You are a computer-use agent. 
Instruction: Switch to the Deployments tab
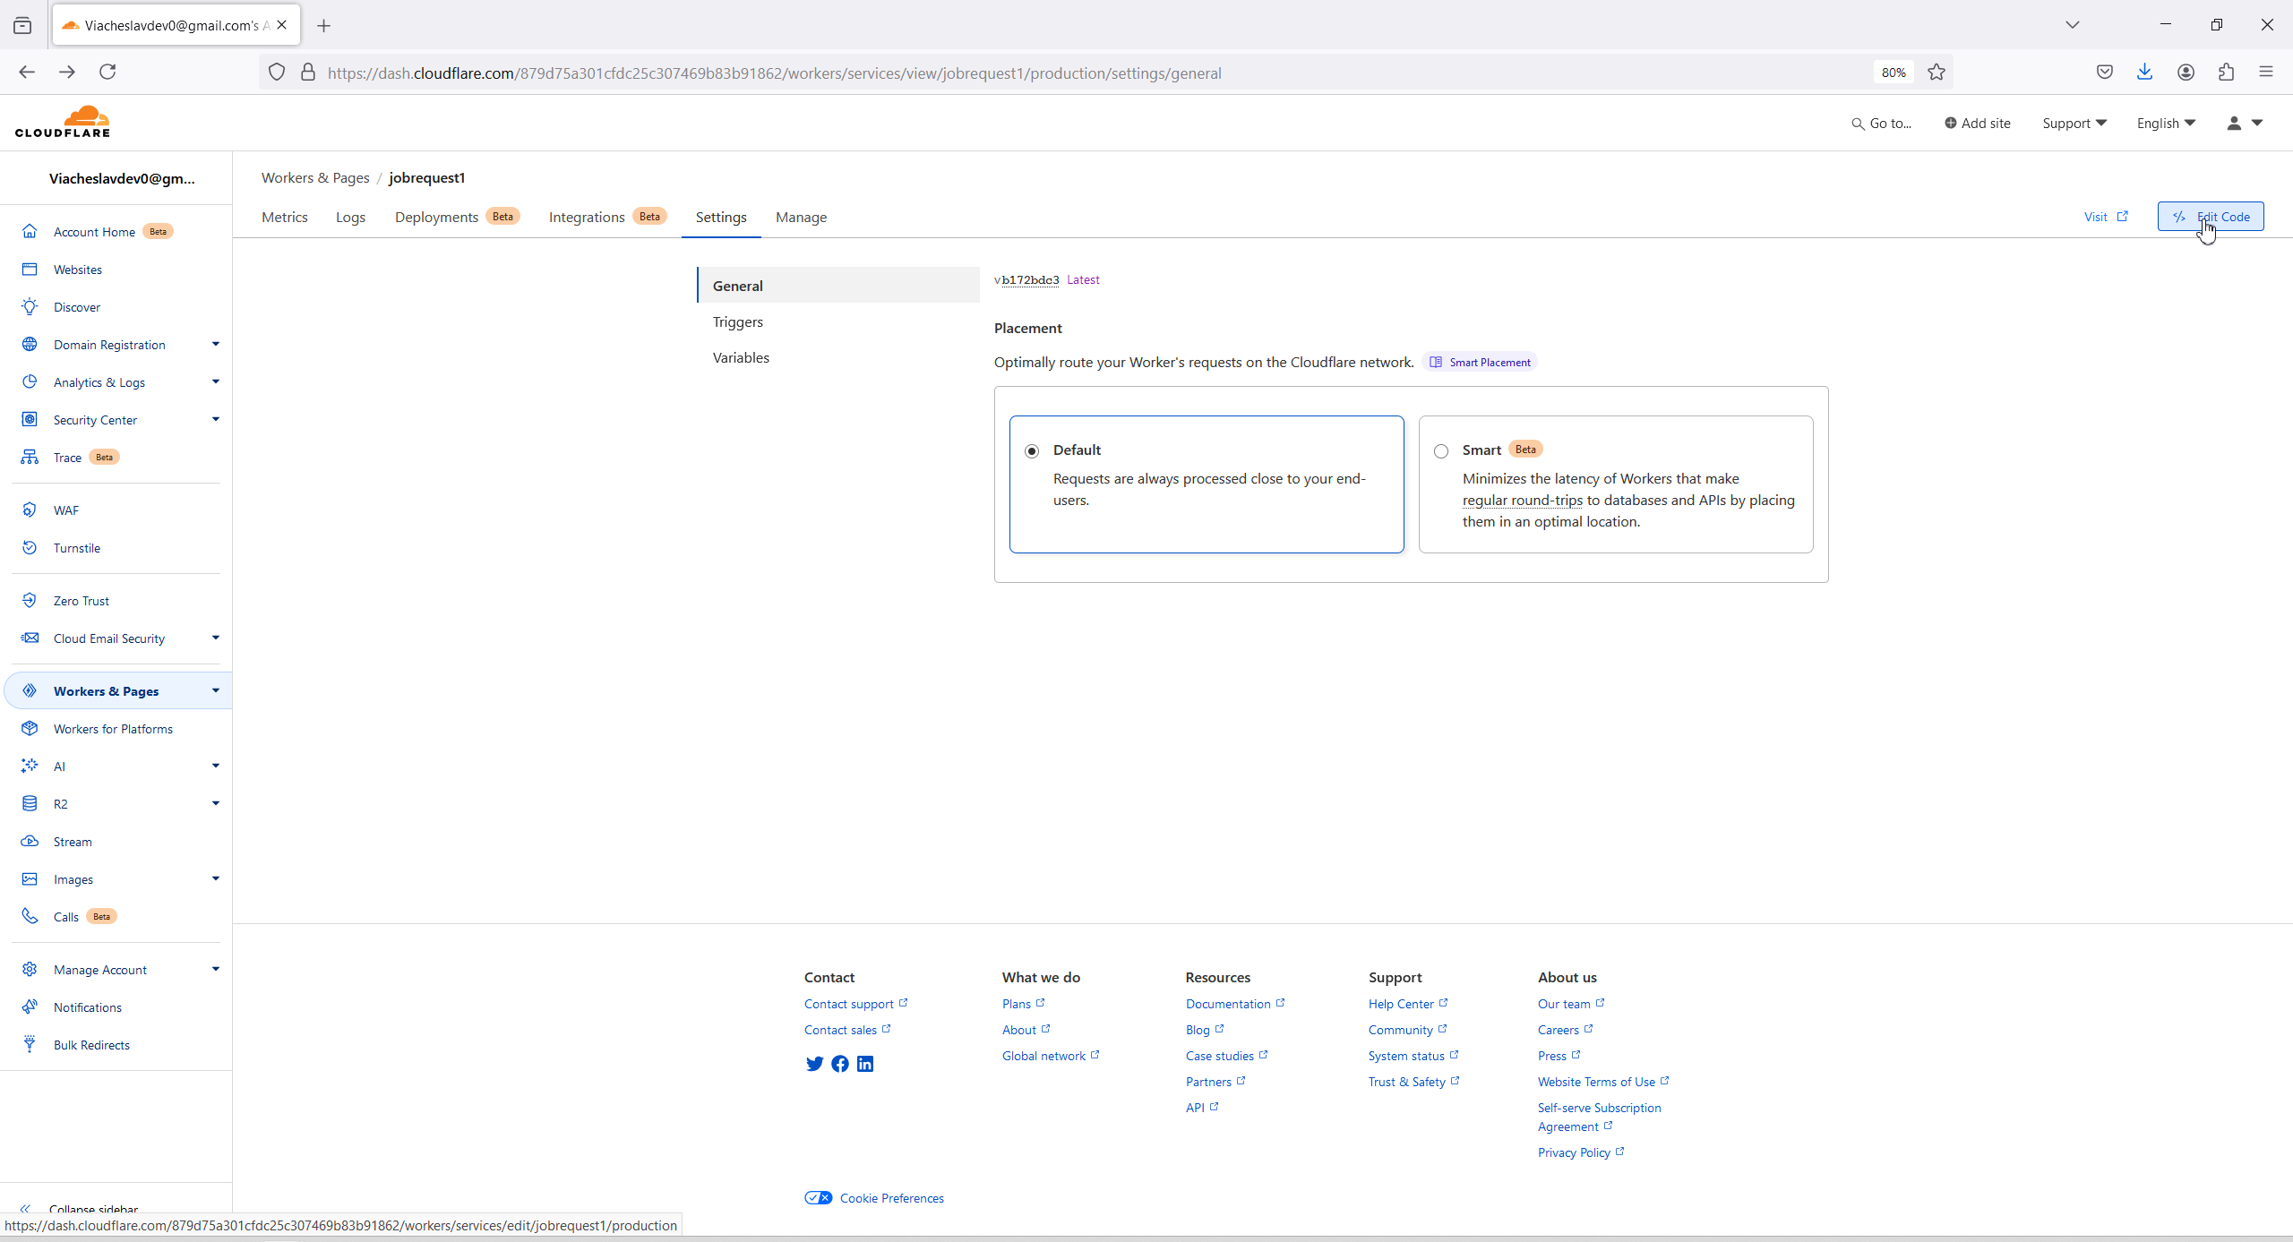pyautogui.click(x=436, y=218)
